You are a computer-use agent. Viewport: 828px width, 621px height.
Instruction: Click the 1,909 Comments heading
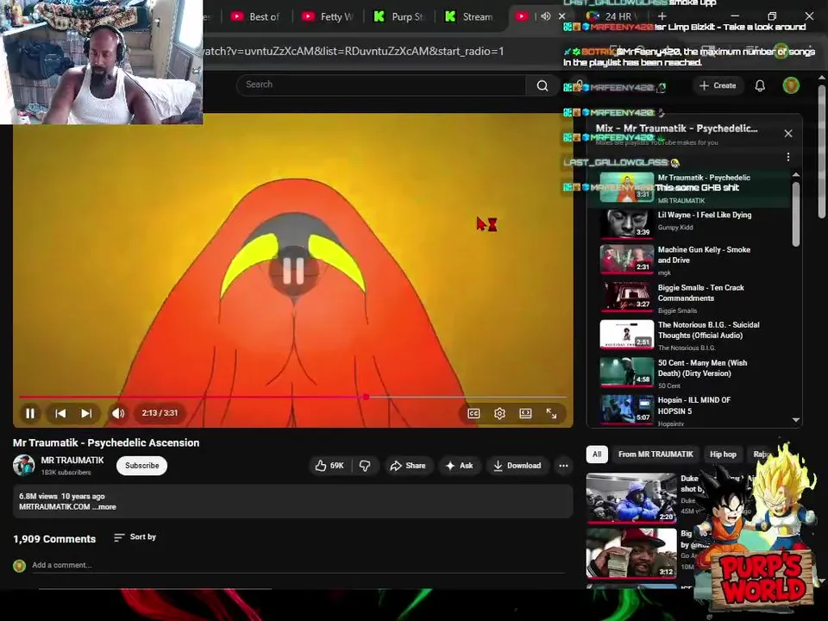click(54, 539)
